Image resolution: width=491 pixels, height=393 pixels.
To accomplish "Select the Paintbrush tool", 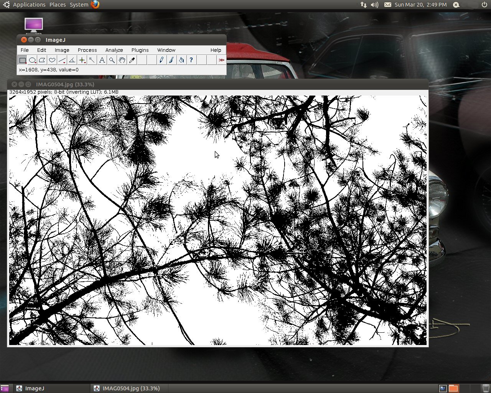I will (x=171, y=60).
